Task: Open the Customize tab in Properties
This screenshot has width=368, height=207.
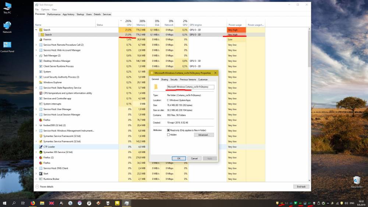Action: [203, 80]
